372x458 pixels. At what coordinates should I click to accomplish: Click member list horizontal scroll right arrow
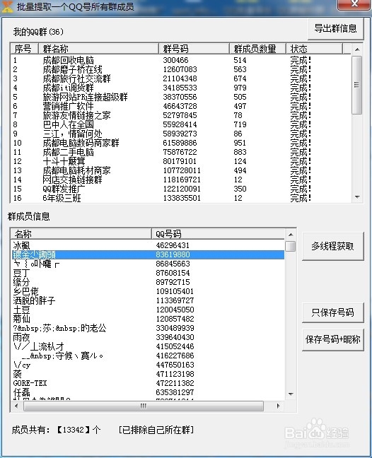pyautogui.click(x=278, y=406)
